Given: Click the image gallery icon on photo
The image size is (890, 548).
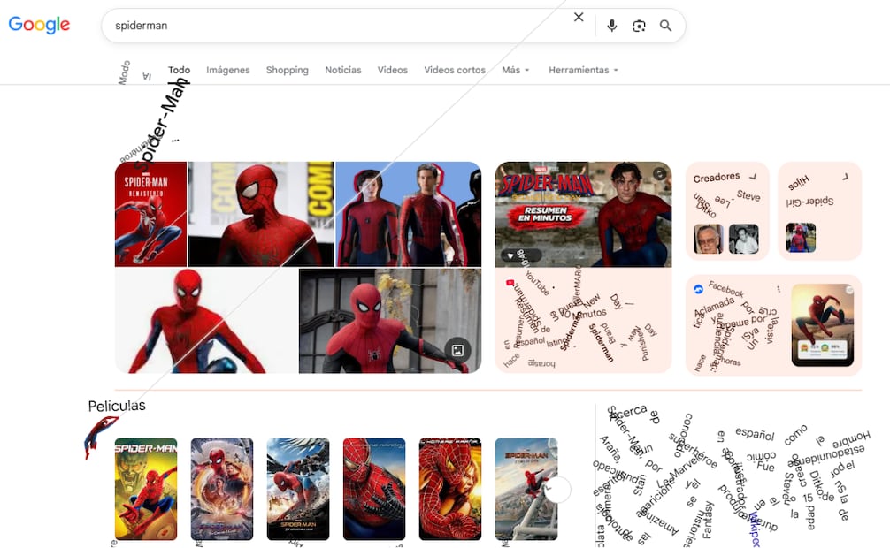Looking at the screenshot, I should (457, 350).
